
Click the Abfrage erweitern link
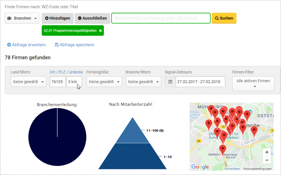coord(27,45)
